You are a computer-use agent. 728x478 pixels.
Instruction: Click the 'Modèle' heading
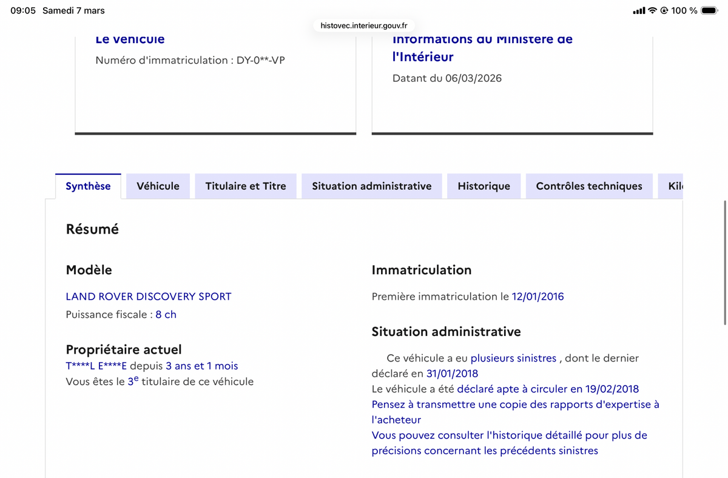point(89,270)
